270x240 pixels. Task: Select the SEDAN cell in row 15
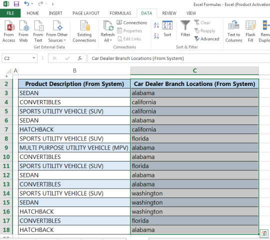click(74, 202)
